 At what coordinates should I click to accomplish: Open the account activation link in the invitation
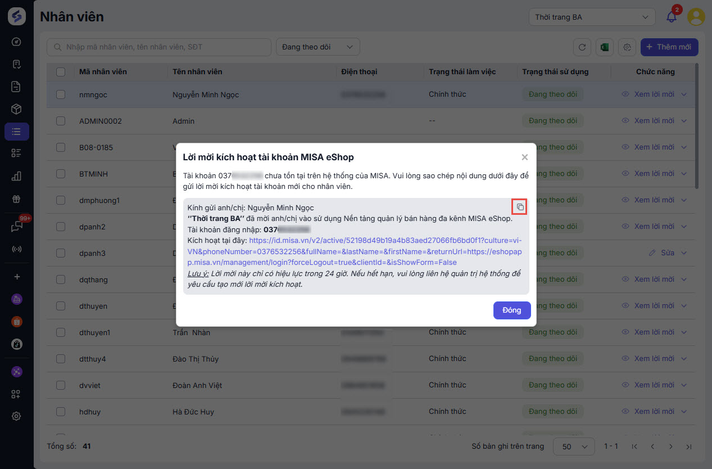click(x=354, y=251)
